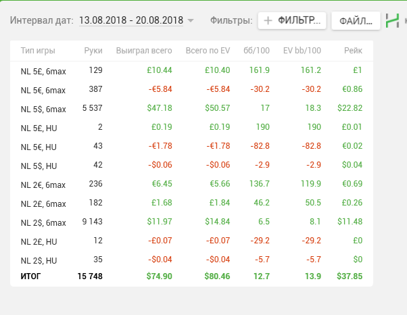Click the £10.44 winnings cell

(159, 70)
